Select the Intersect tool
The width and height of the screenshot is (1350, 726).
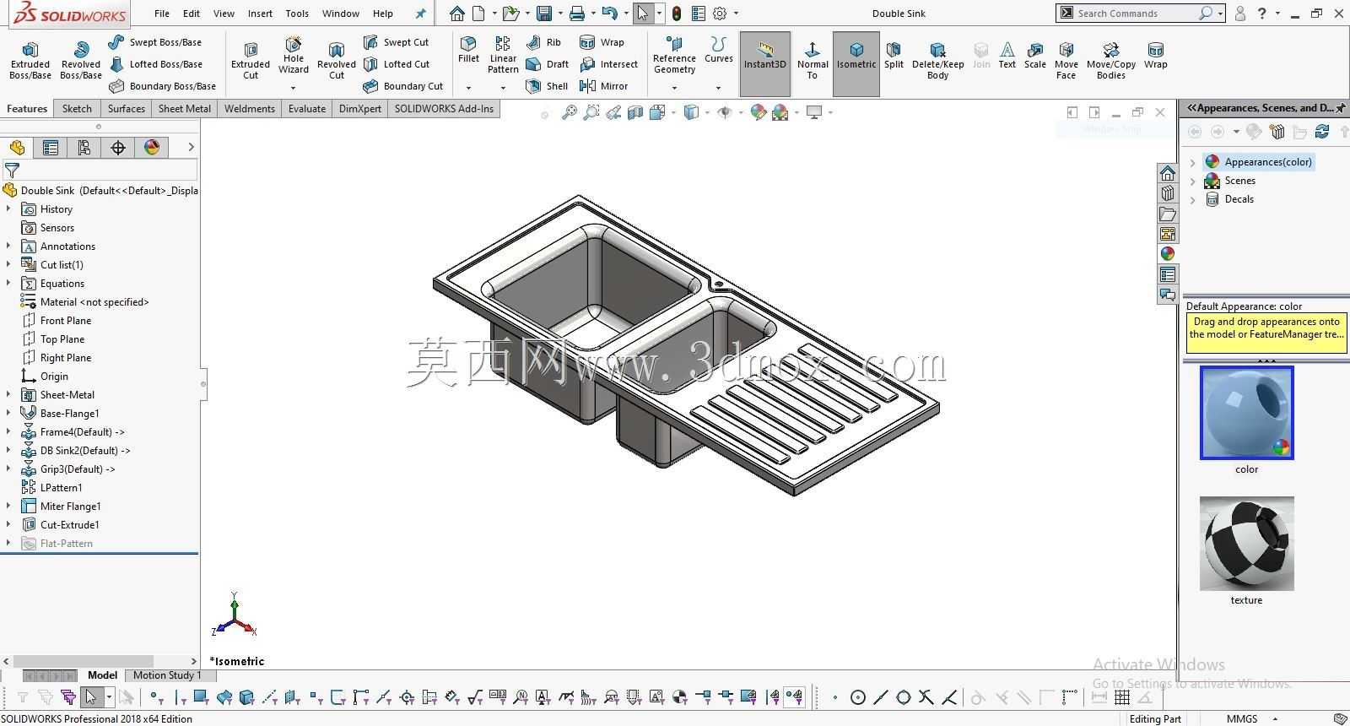(x=608, y=64)
